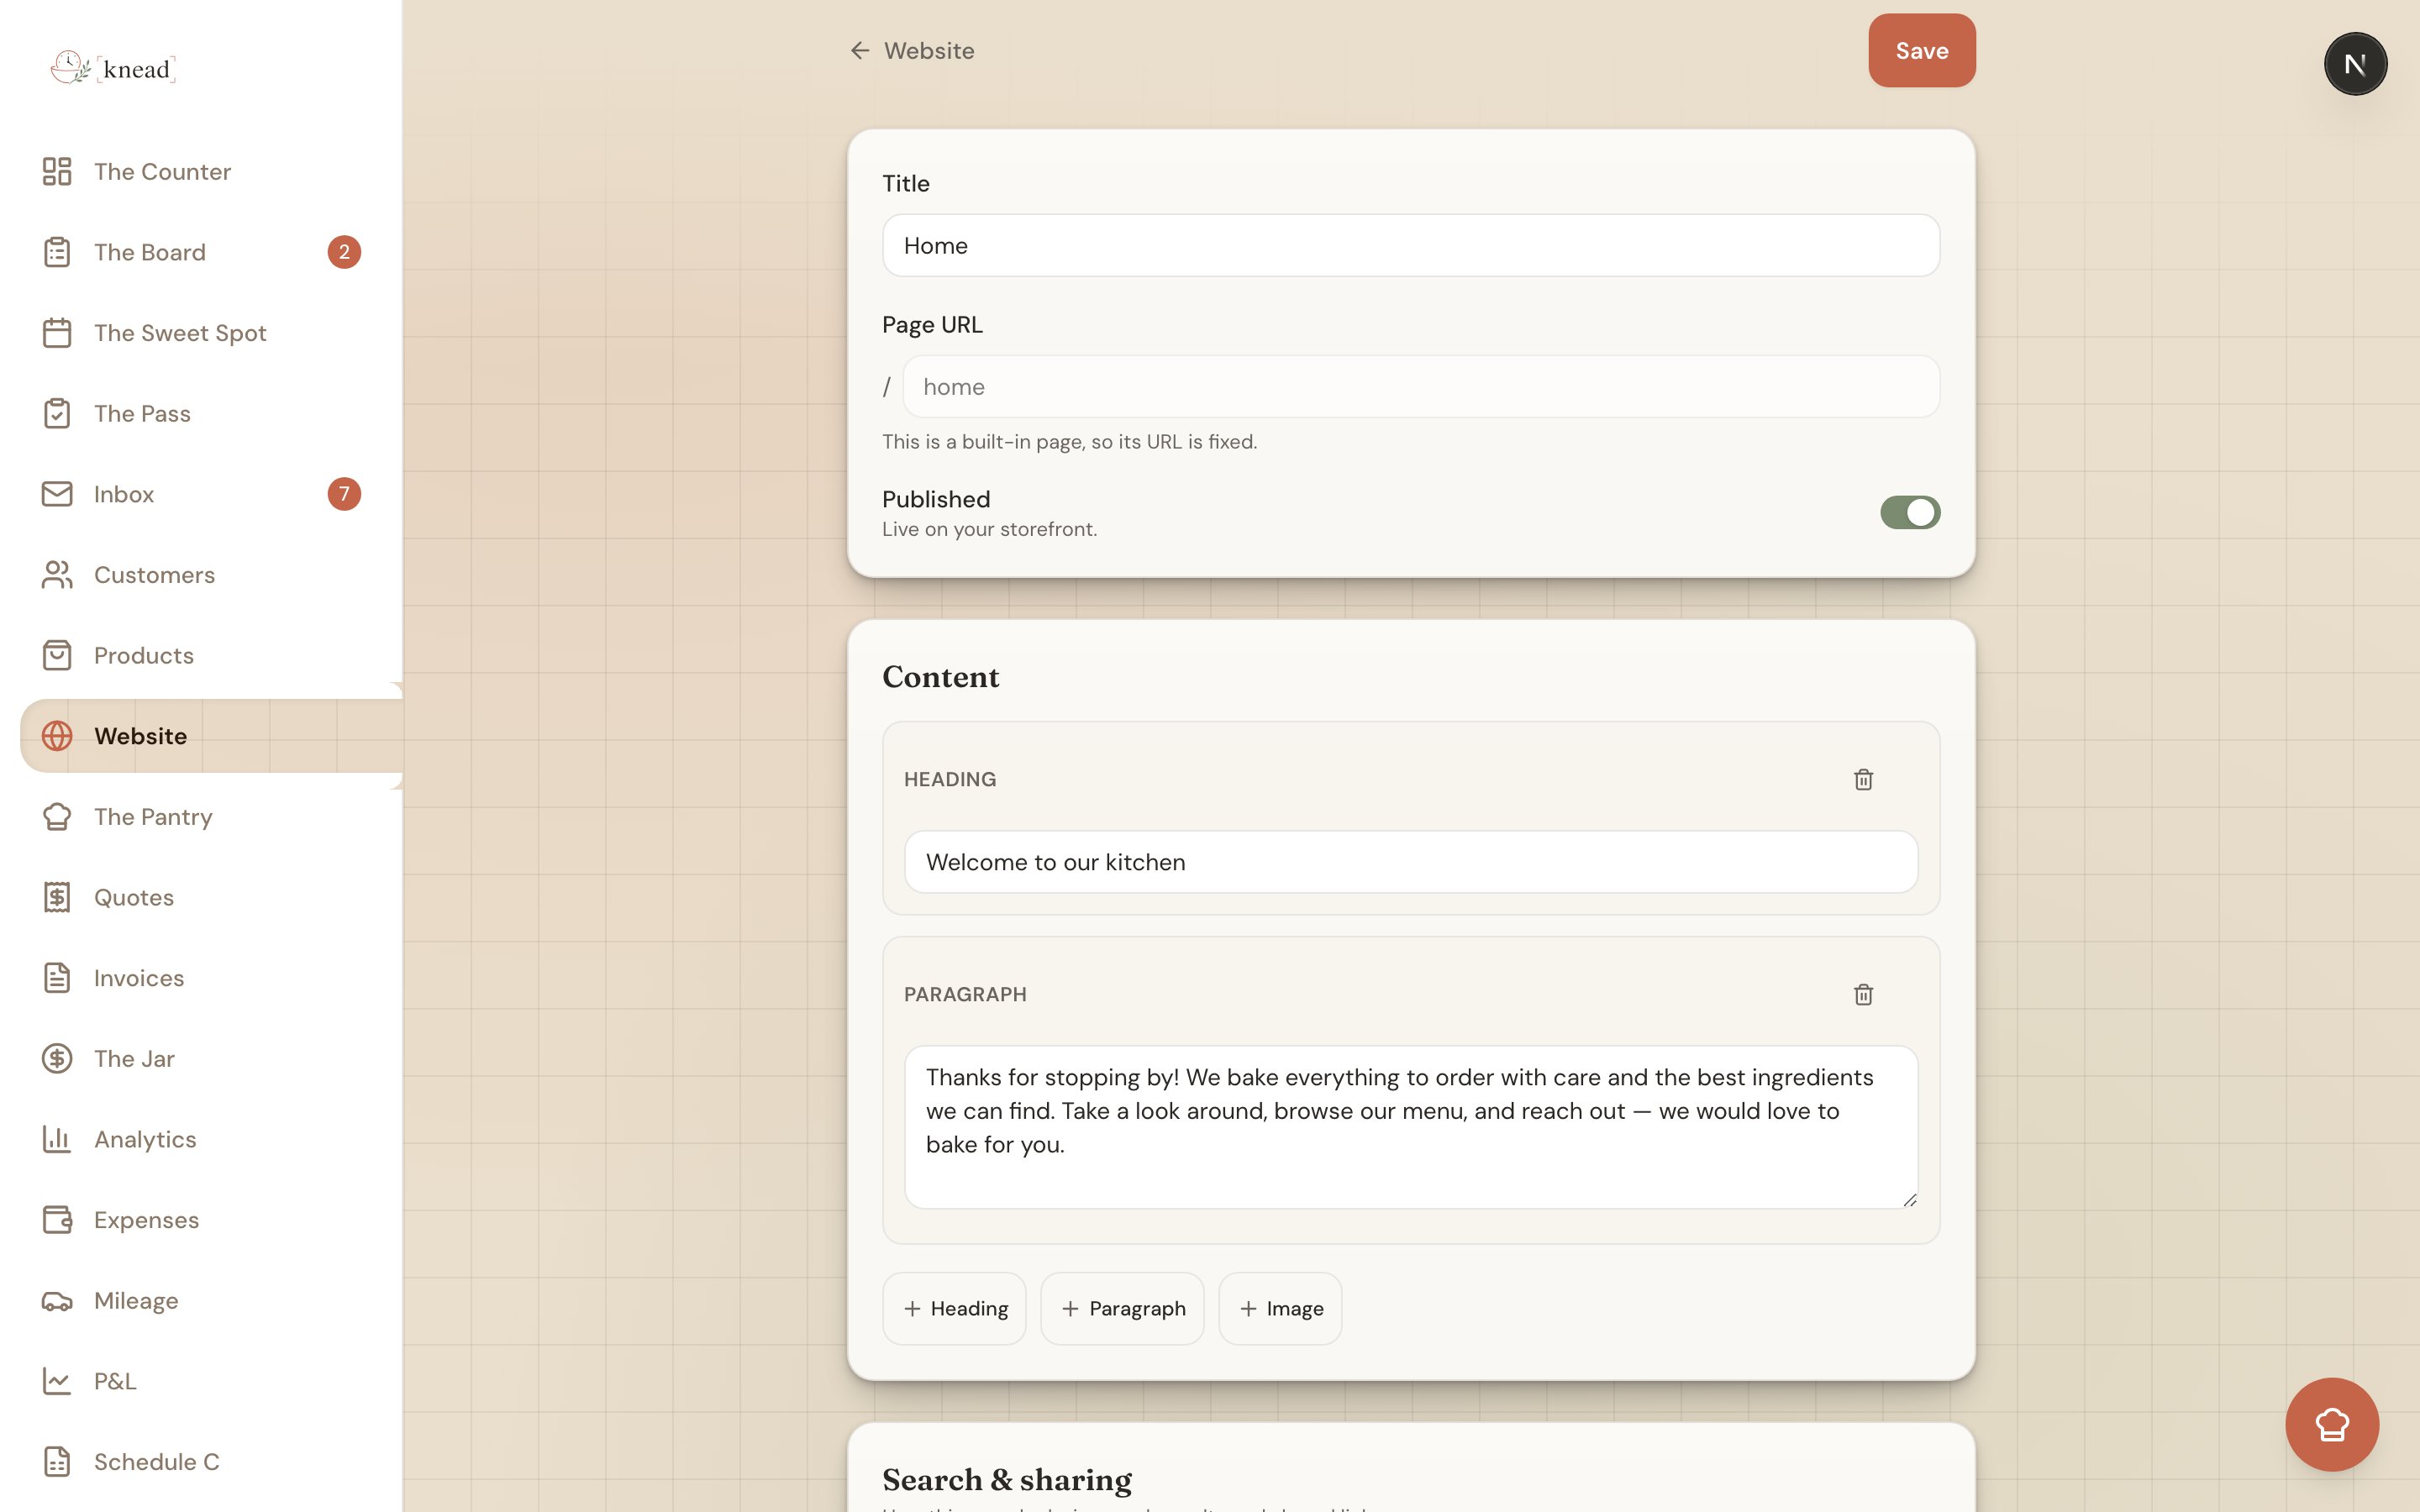The height and width of the screenshot is (1512, 2420).
Task: Delete the Paragraph block with trash icon
Action: tap(1863, 994)
